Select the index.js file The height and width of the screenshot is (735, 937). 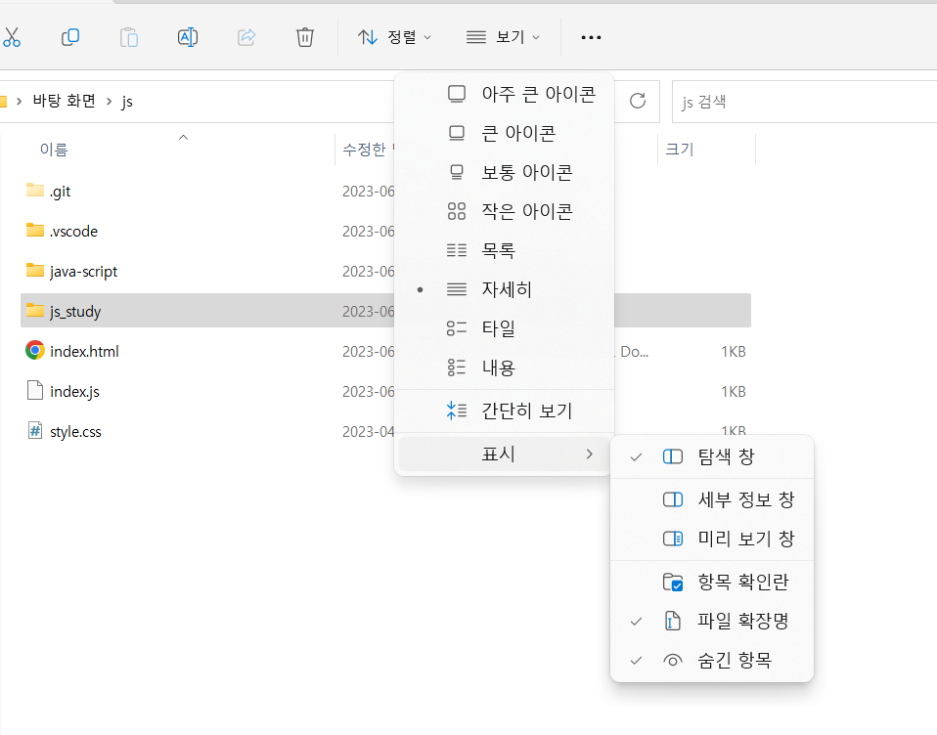(74, 391)
